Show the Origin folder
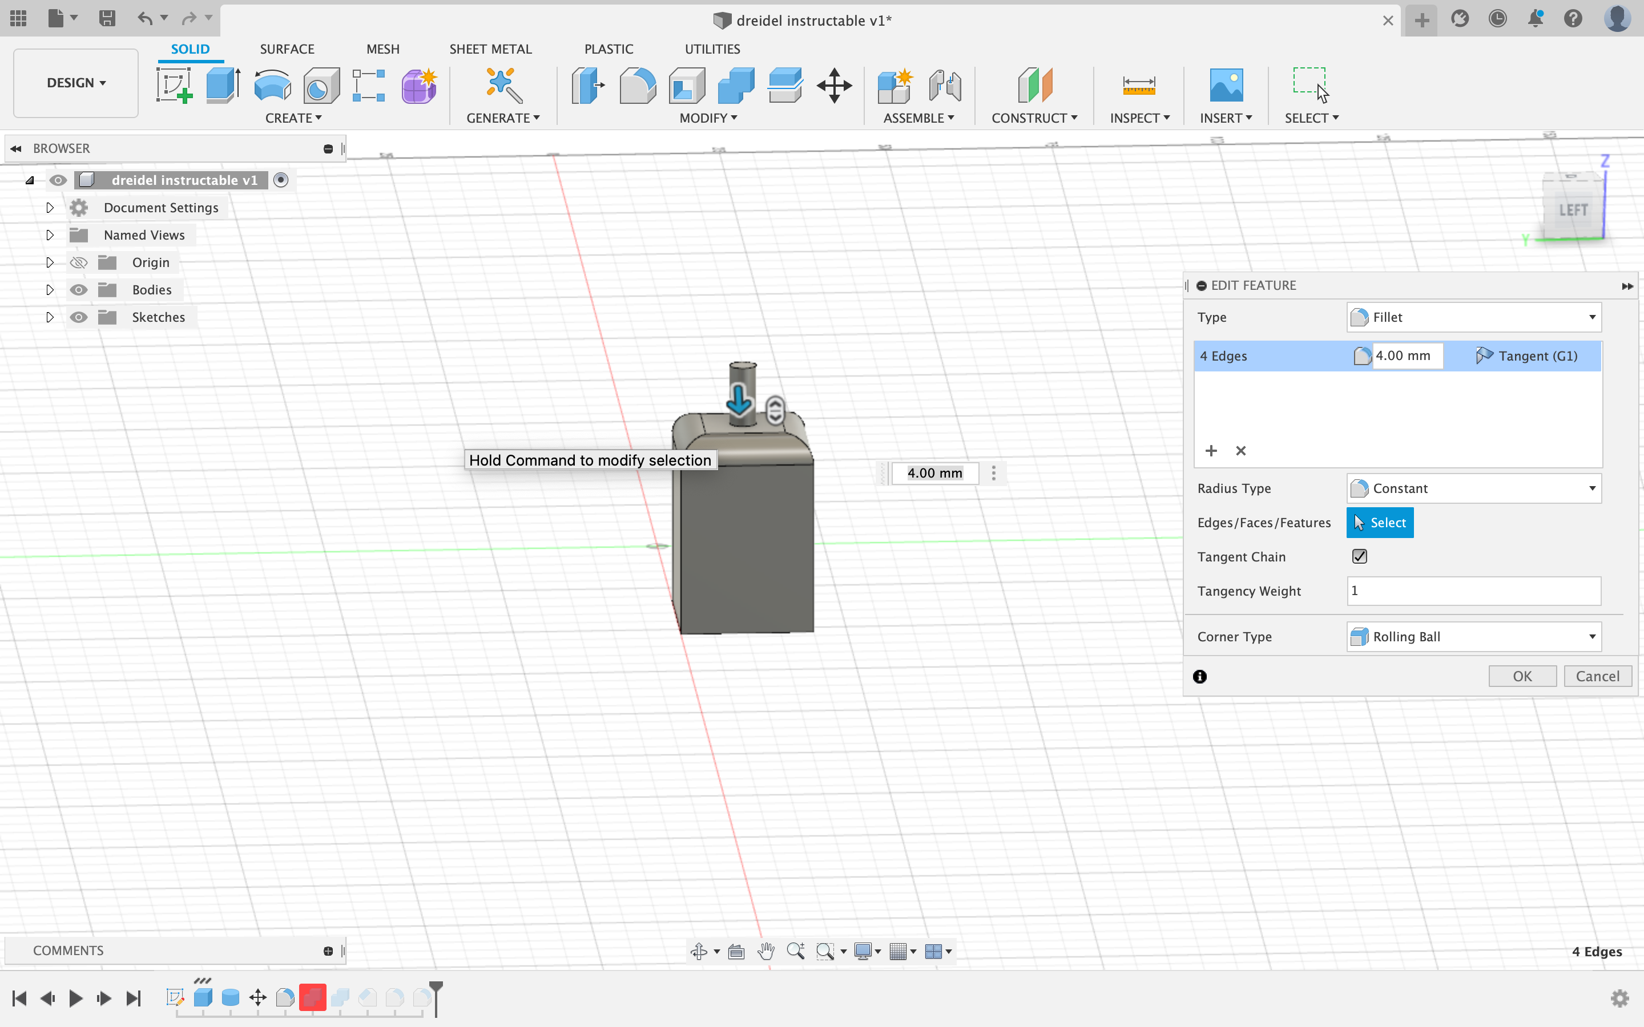This screenshot has width=1644, height=1027. tap(79, 262)
